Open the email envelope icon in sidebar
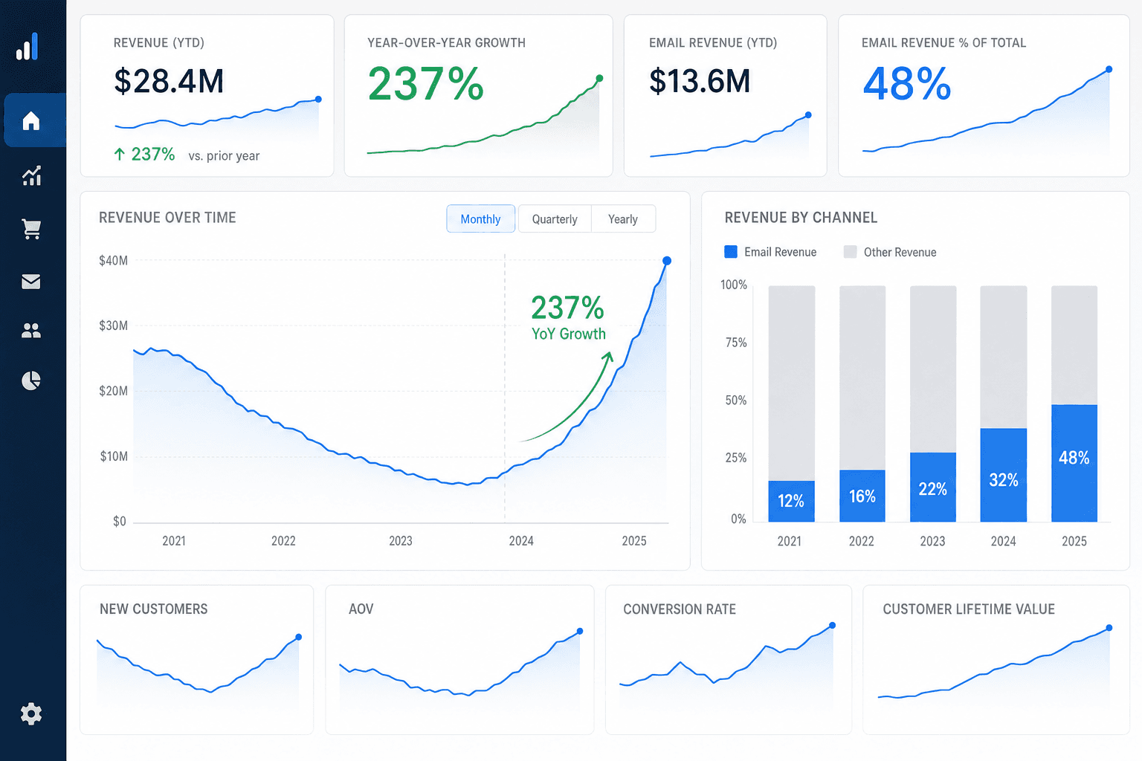This screenshot has height=761, width=1142. click(x=31, y=282)
